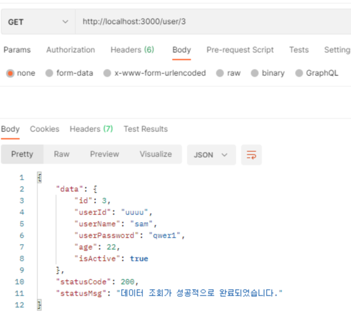Open the Test Results tab
Screen dimensions: 351x320
[146, 129]
